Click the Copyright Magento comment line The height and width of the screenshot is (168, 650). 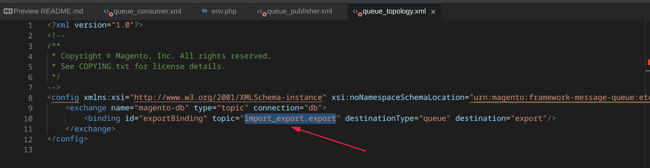coord(162,56)
